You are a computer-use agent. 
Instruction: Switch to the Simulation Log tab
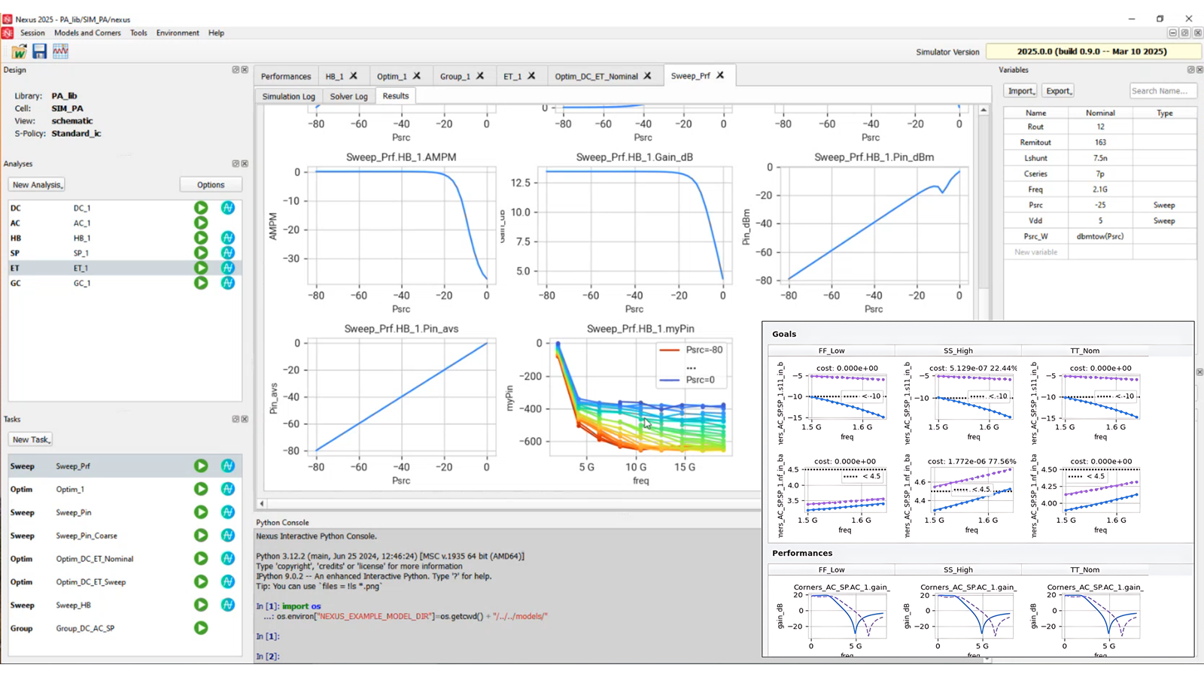(288, 96)
